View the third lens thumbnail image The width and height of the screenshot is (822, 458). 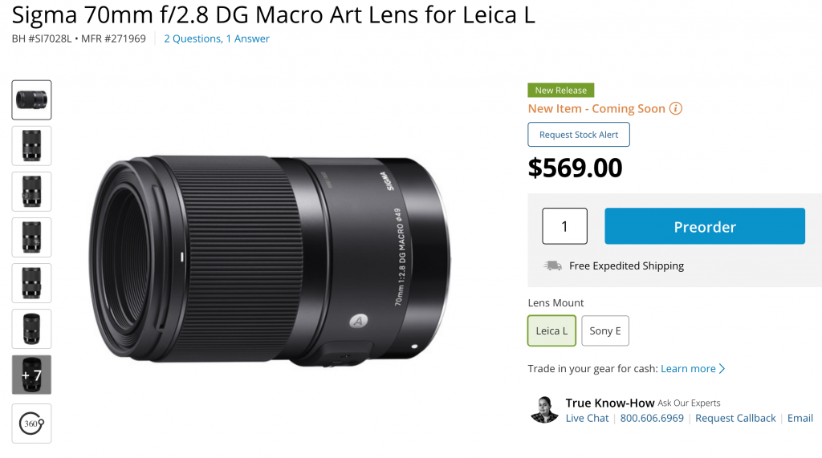[x=32, y=192]
